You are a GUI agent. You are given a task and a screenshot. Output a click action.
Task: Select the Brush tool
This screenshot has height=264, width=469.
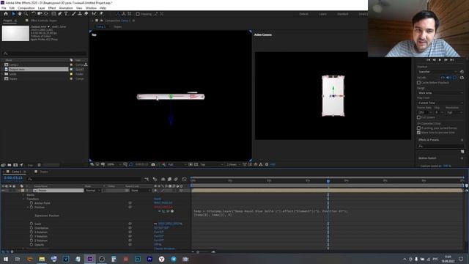(73, 14)
